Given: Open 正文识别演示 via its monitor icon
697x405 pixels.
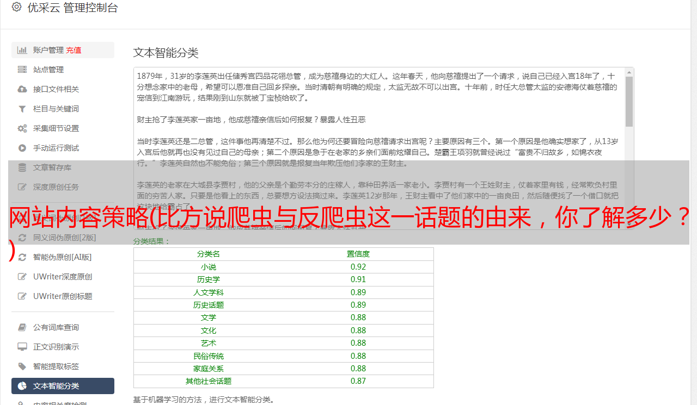Looking at the screenshot, I should tap(22, 347).
